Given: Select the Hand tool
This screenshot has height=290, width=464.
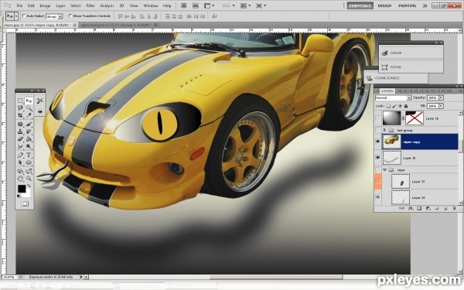Looking at the screenshot, I should tap(20, 179).
